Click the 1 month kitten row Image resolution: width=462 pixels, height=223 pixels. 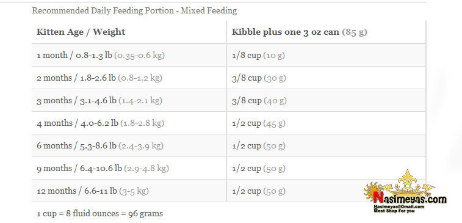pos(229,55)
